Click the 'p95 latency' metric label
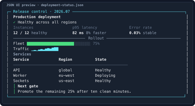The height and width of the screenshot is (106, 195). (x=85, y=27)
